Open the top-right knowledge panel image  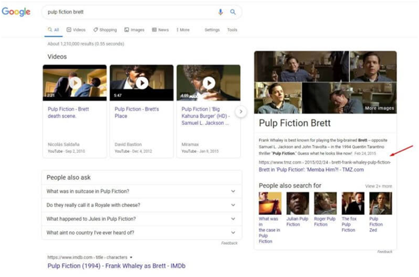374,66
